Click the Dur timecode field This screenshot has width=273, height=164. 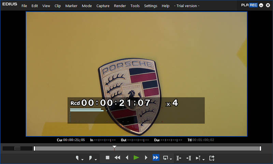pos(168,140)
